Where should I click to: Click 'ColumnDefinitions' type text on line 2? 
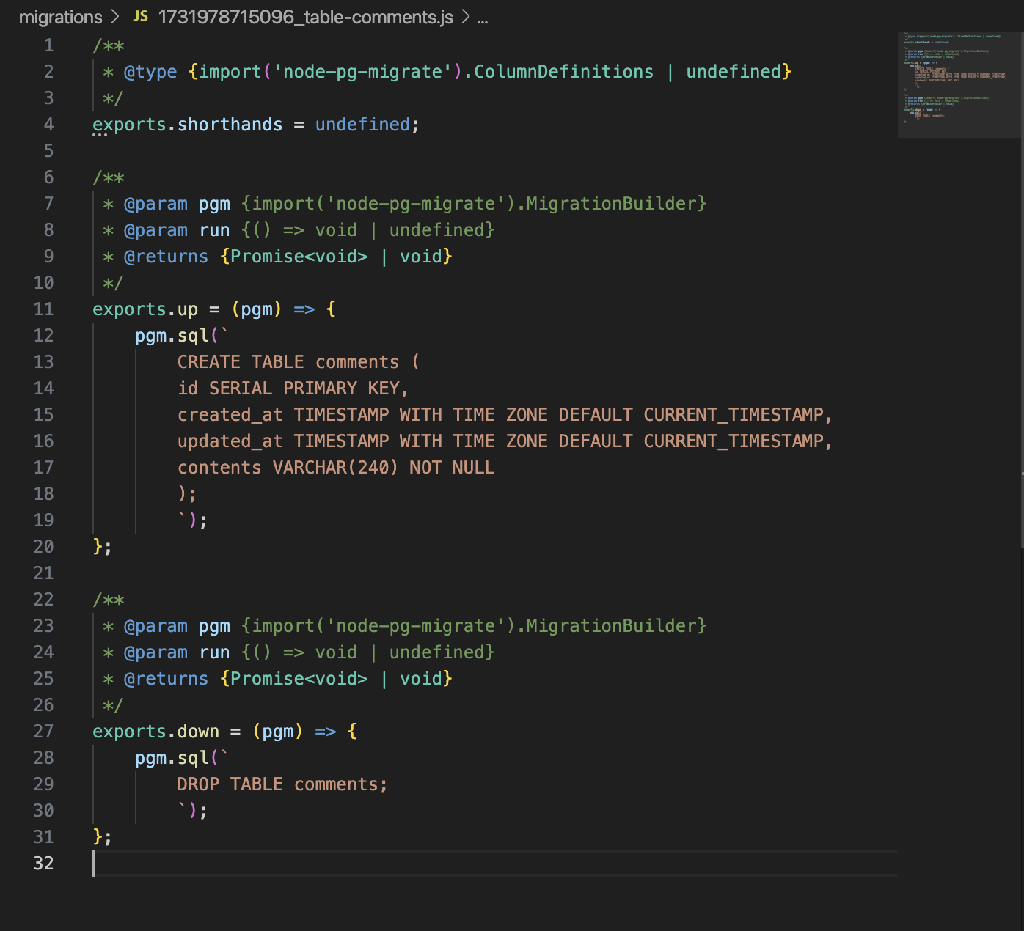[563, 72]
